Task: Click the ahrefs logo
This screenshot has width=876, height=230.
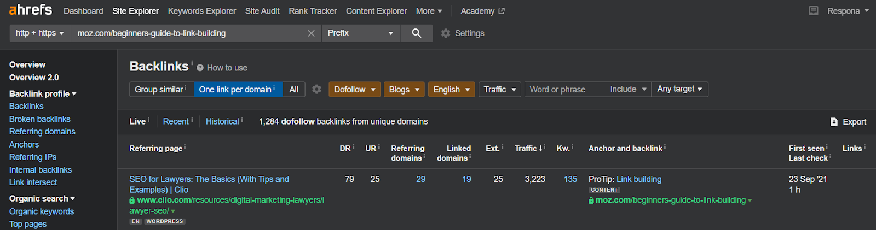Action: coord(31,10)
